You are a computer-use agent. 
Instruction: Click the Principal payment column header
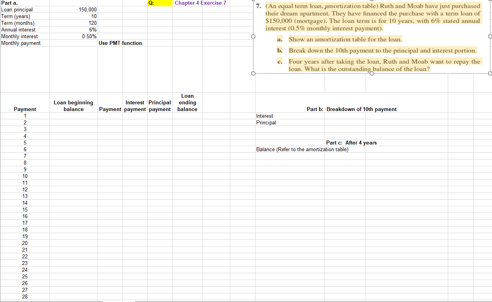click(x=160, y=103)
